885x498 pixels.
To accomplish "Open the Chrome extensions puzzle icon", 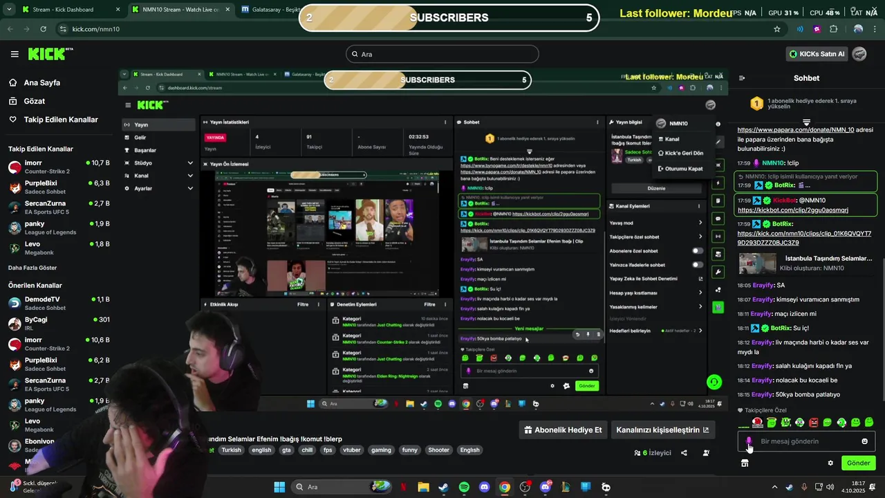I will coord(833,29).
